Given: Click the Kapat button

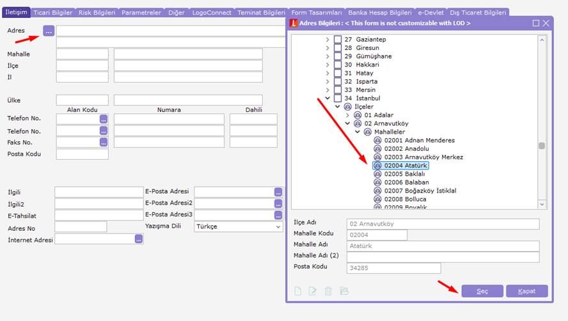Looking at the screenshot, I should click(x=526, y=291).
